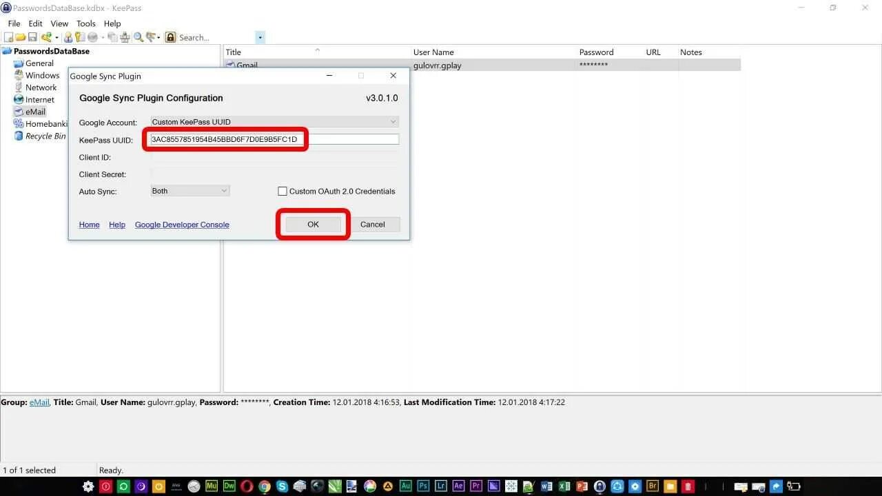Open Premiere Pro (Pr) from the taskbar
This screenshot has height=496, width=882.
476,486
